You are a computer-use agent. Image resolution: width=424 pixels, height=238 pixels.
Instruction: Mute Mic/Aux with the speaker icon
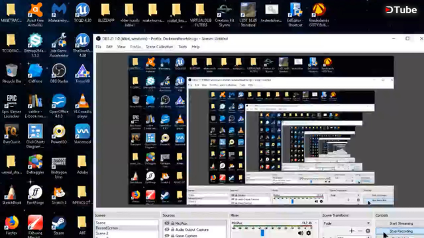[300, 233]
